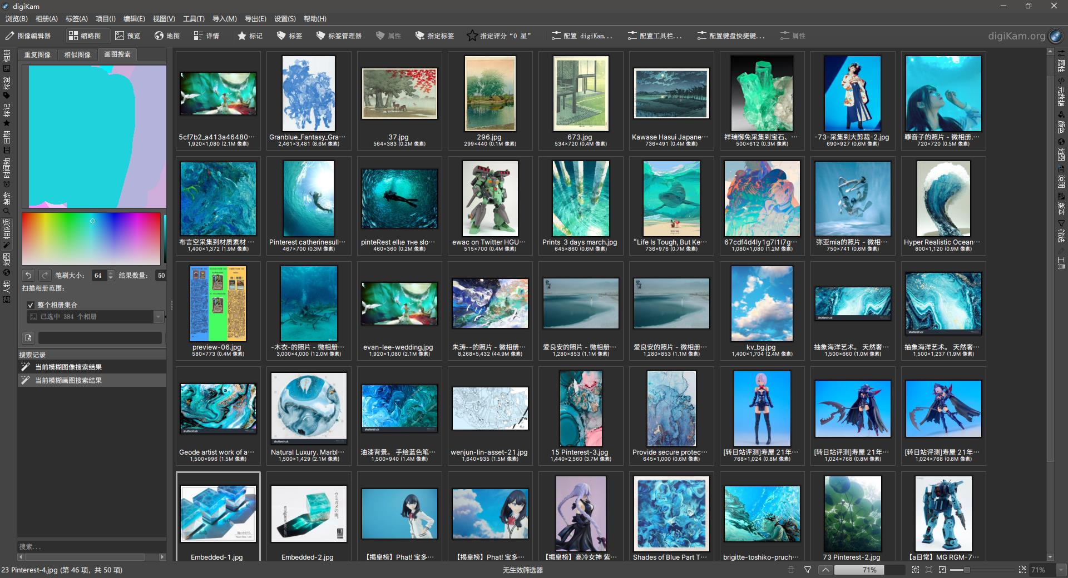Open the 人物 people left sidebar tab
This screenshot has width=1068, height=578.
pyautogui.click(x=7, y=292)
